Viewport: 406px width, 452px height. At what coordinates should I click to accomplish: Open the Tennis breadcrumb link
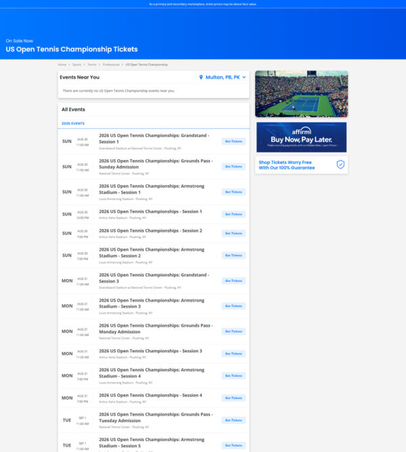(92, 64)
